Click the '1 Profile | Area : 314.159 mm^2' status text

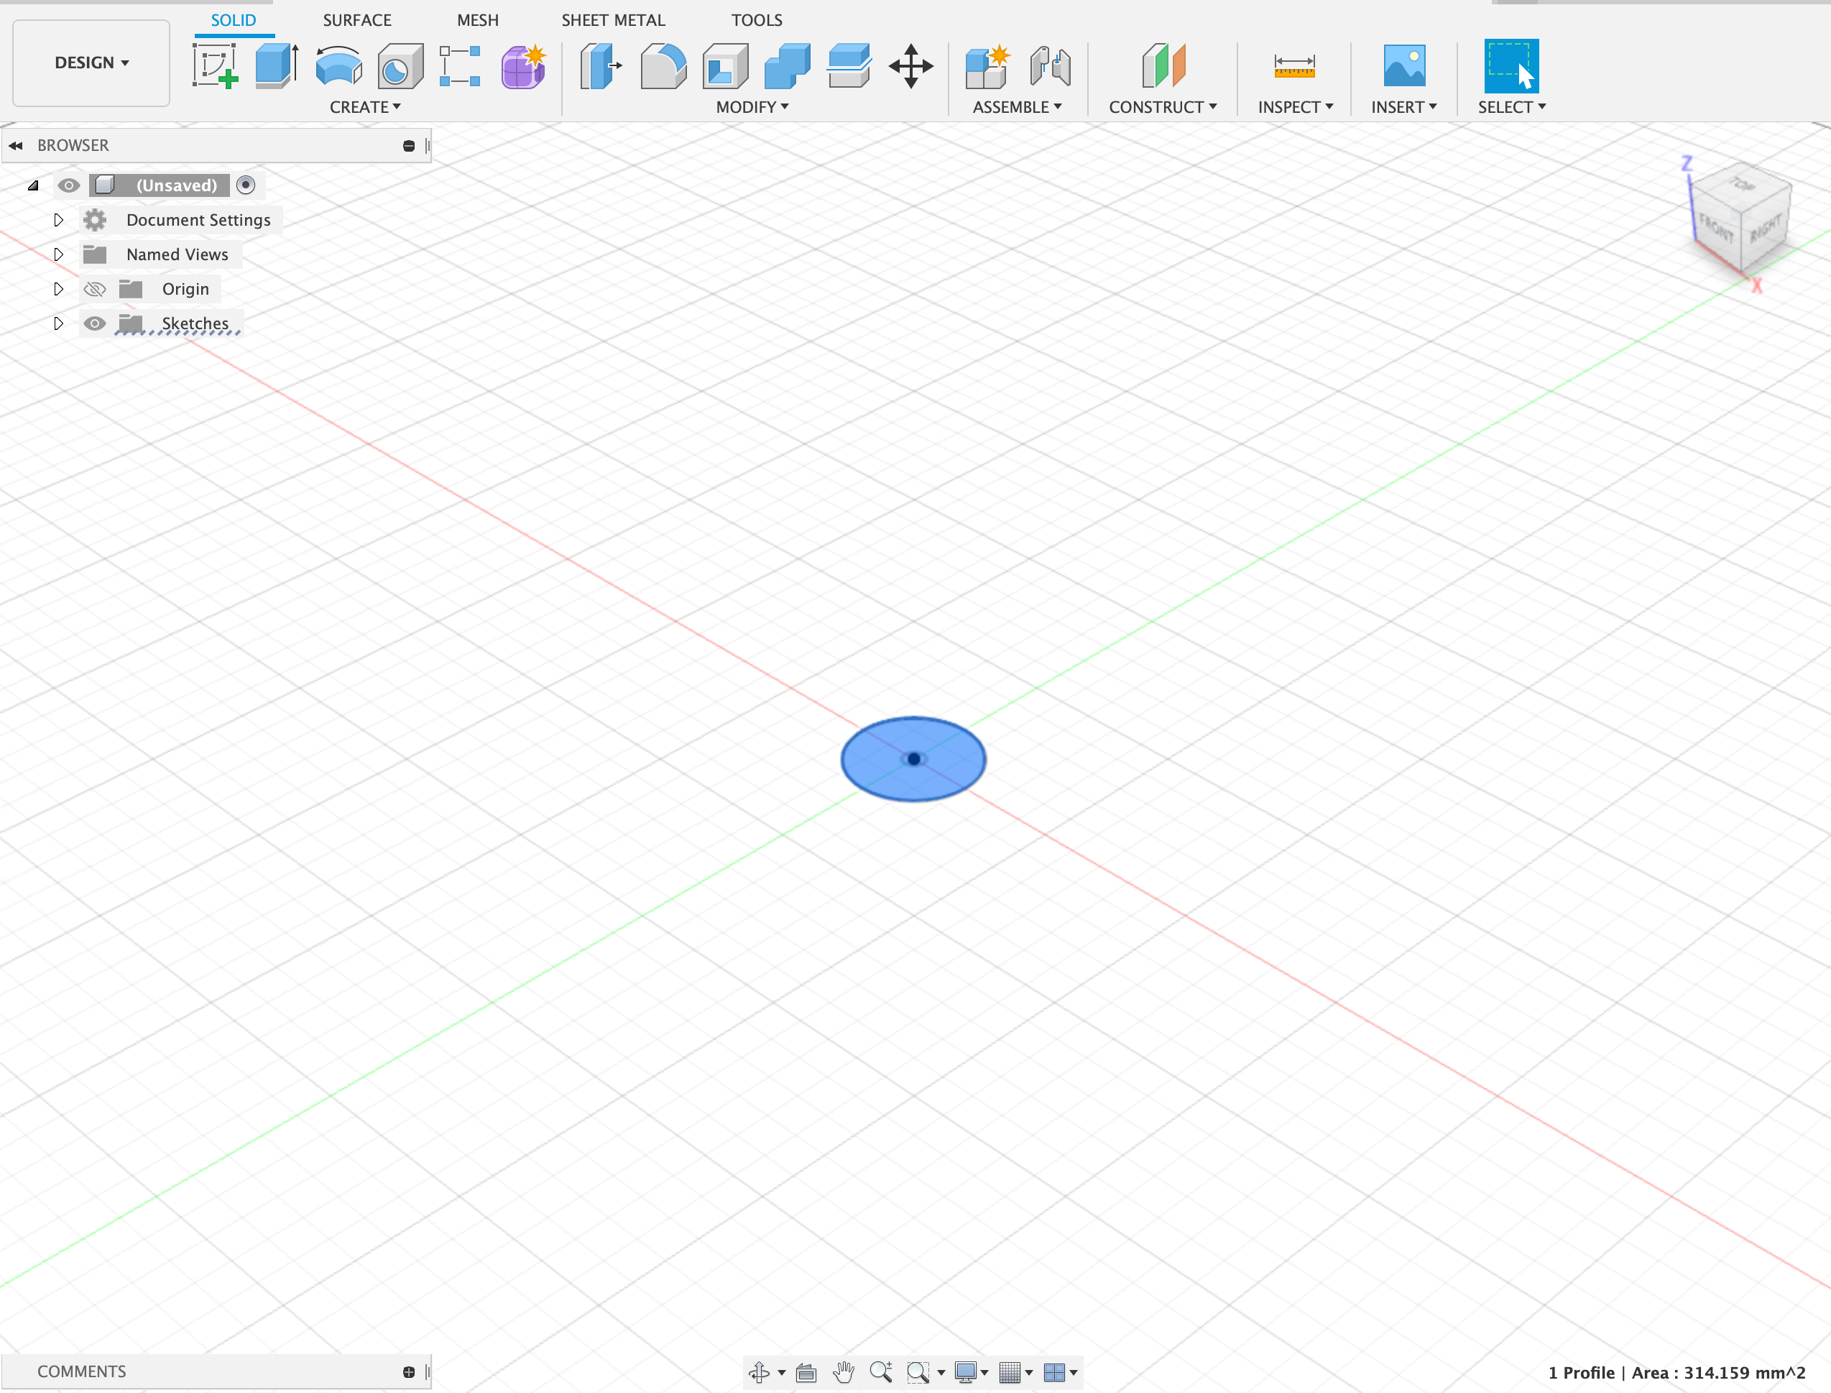tap(1677, 1372)
